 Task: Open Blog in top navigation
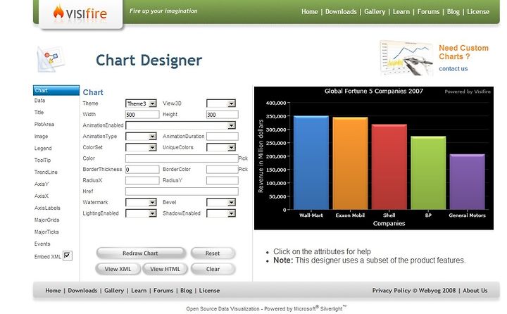[453, 12]
